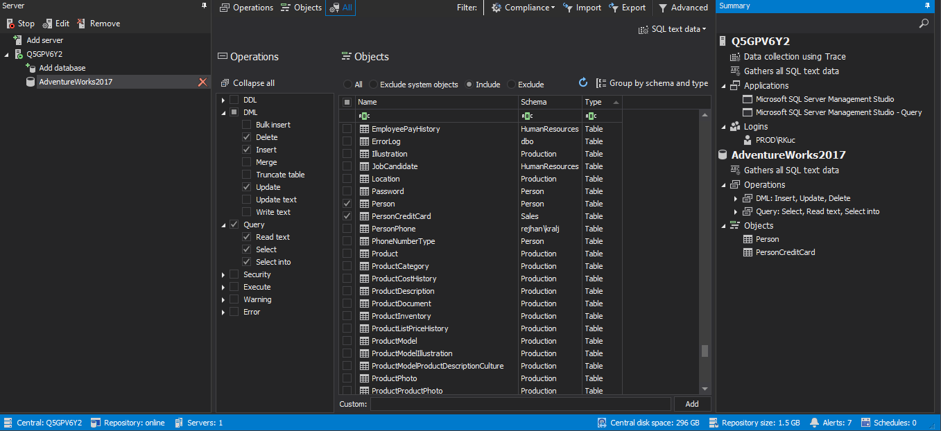Click the Type column header
The image size is (941, 431).
(602, 102)
